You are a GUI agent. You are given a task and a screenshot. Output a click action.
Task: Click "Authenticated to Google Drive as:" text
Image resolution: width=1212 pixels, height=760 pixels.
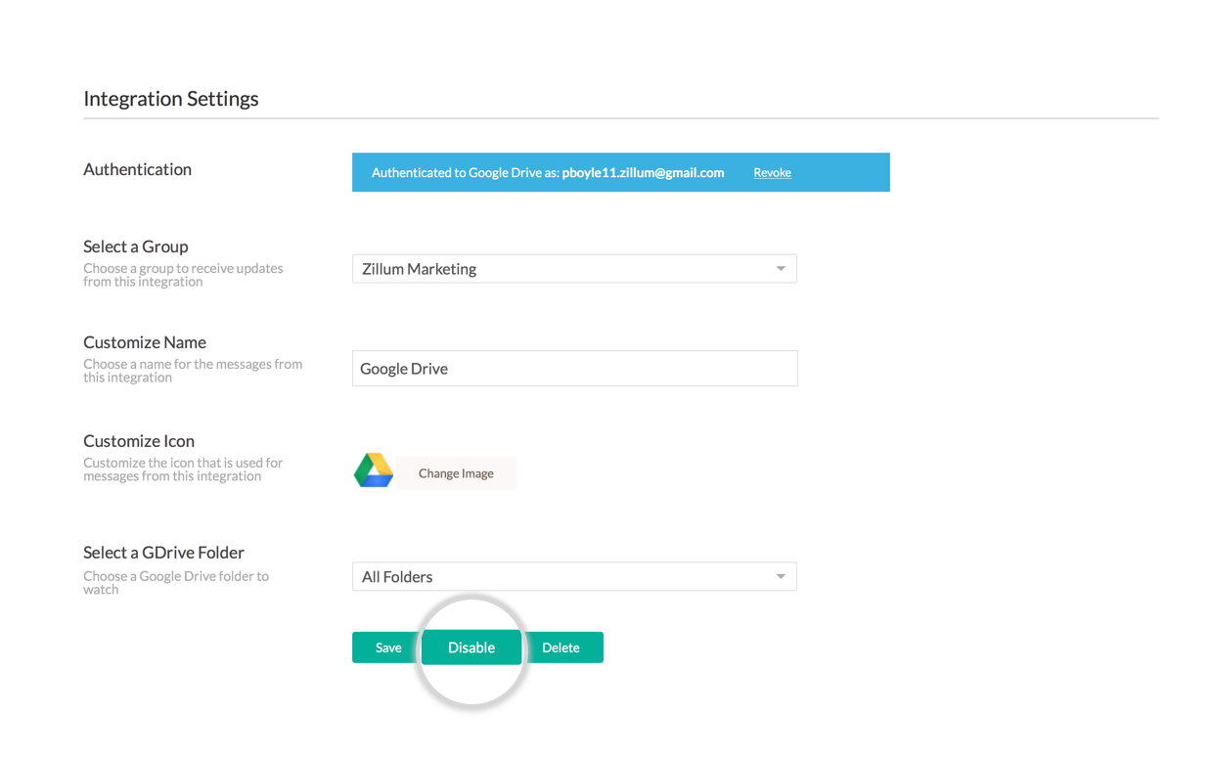pyautogui.click(x=465, y=172)
